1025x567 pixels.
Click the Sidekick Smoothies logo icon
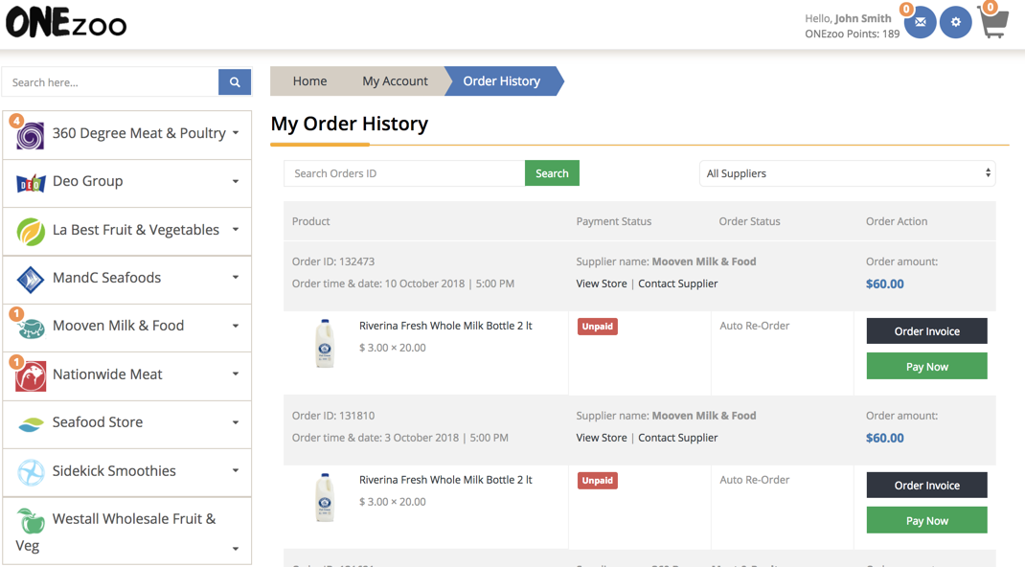pos(31,472)
